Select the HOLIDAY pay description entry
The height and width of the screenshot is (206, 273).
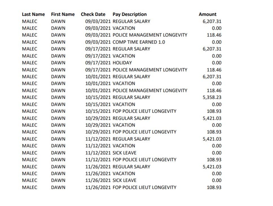[x=122, y=63]
